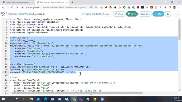Open Skype from the taskbar
182x102 pixels.
(x=67, y=99)
